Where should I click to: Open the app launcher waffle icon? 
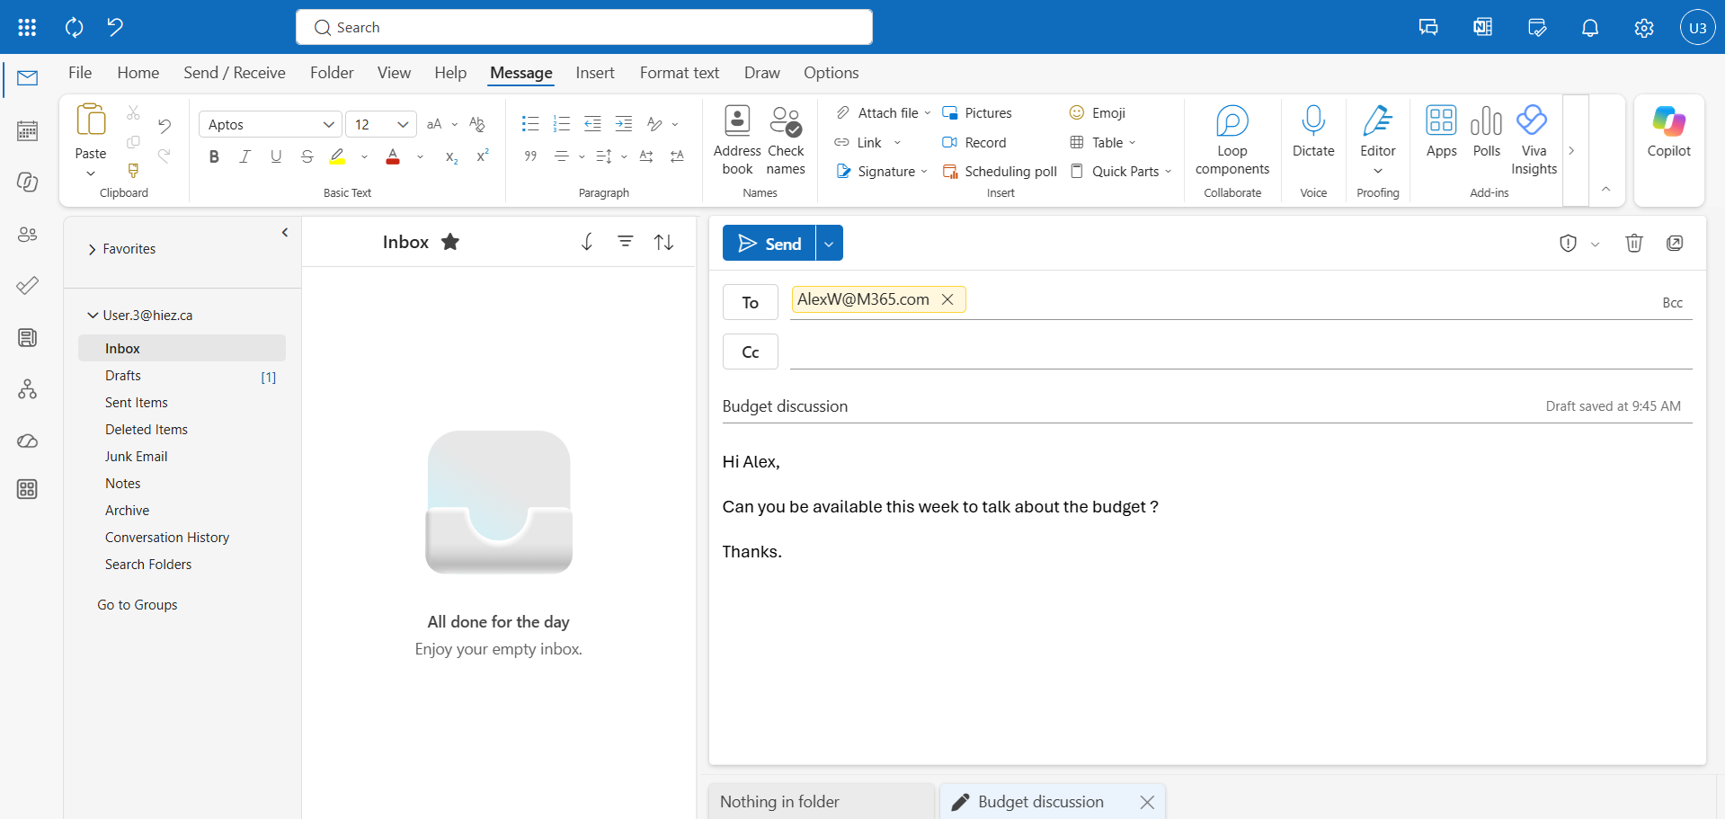pyautogui.click(x=27, y=27)
